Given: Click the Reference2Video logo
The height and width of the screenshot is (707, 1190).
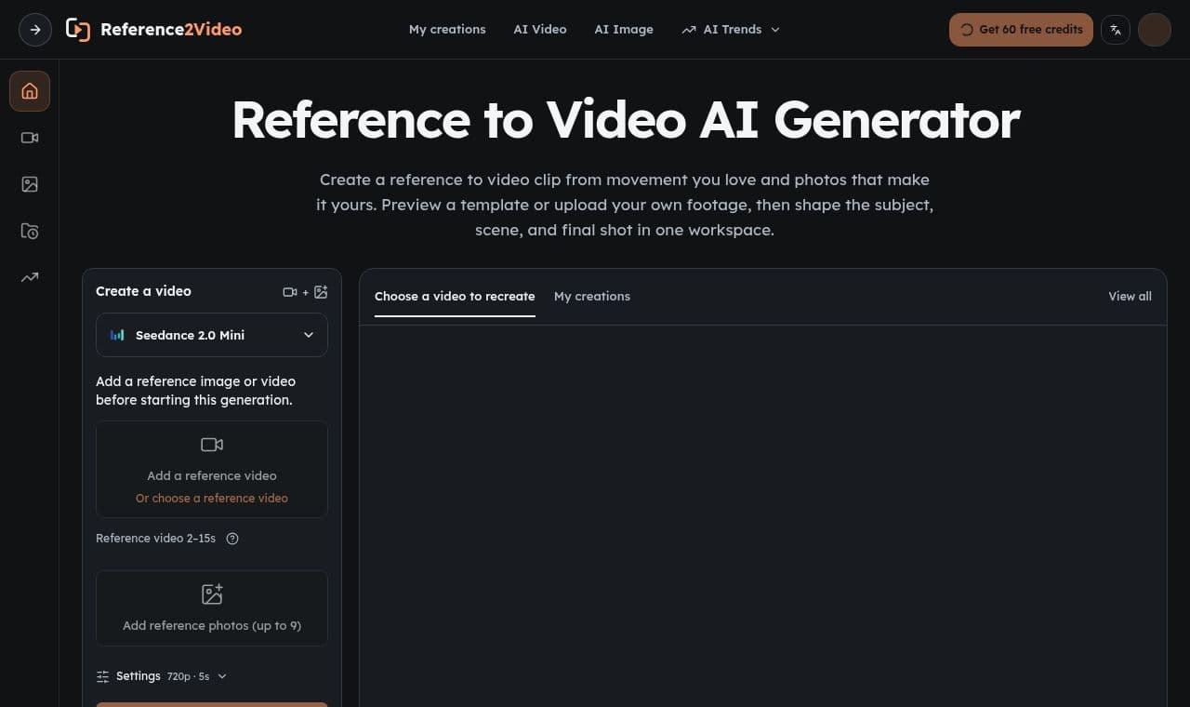Looking at the screenshot, I should 153,30.
